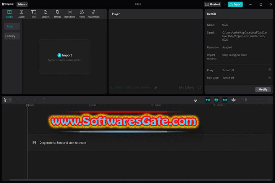
Task: Select 'Keep in original place' text
Action: coord(234,55)
